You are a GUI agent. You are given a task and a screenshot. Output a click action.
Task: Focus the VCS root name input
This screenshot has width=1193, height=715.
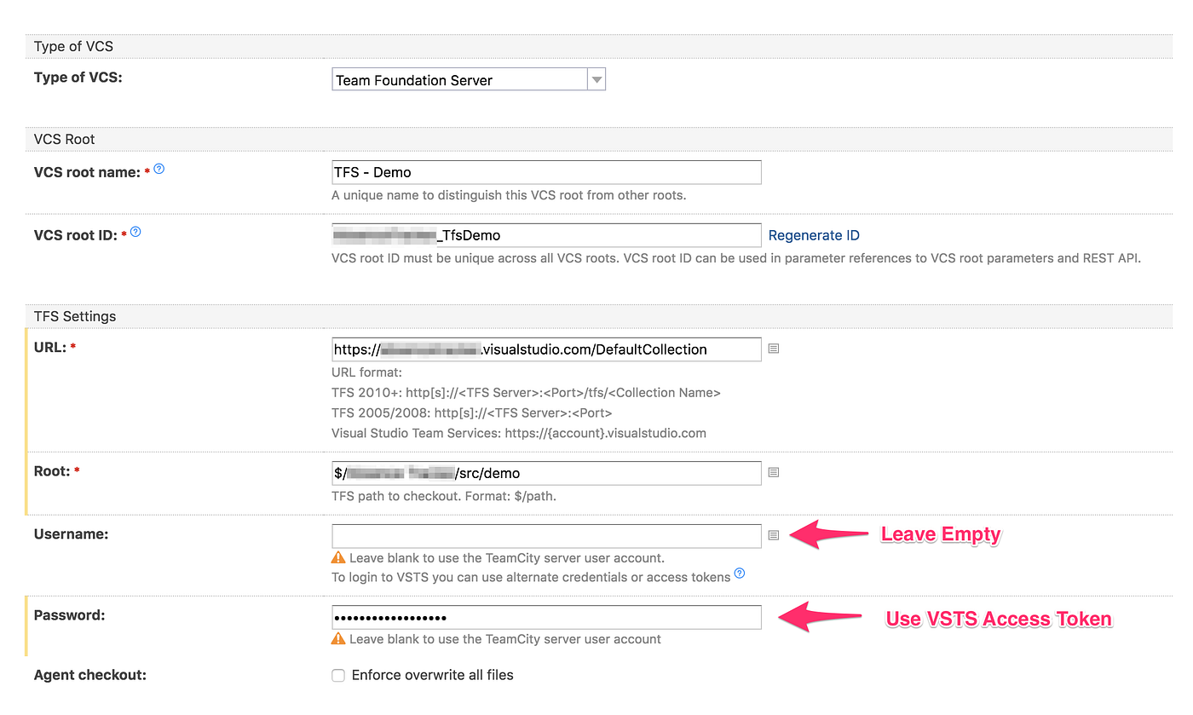coord(545,171)
